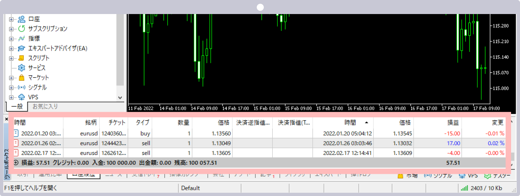
Task: Select the -4.00 profit cell
Action: pos(454,153)
